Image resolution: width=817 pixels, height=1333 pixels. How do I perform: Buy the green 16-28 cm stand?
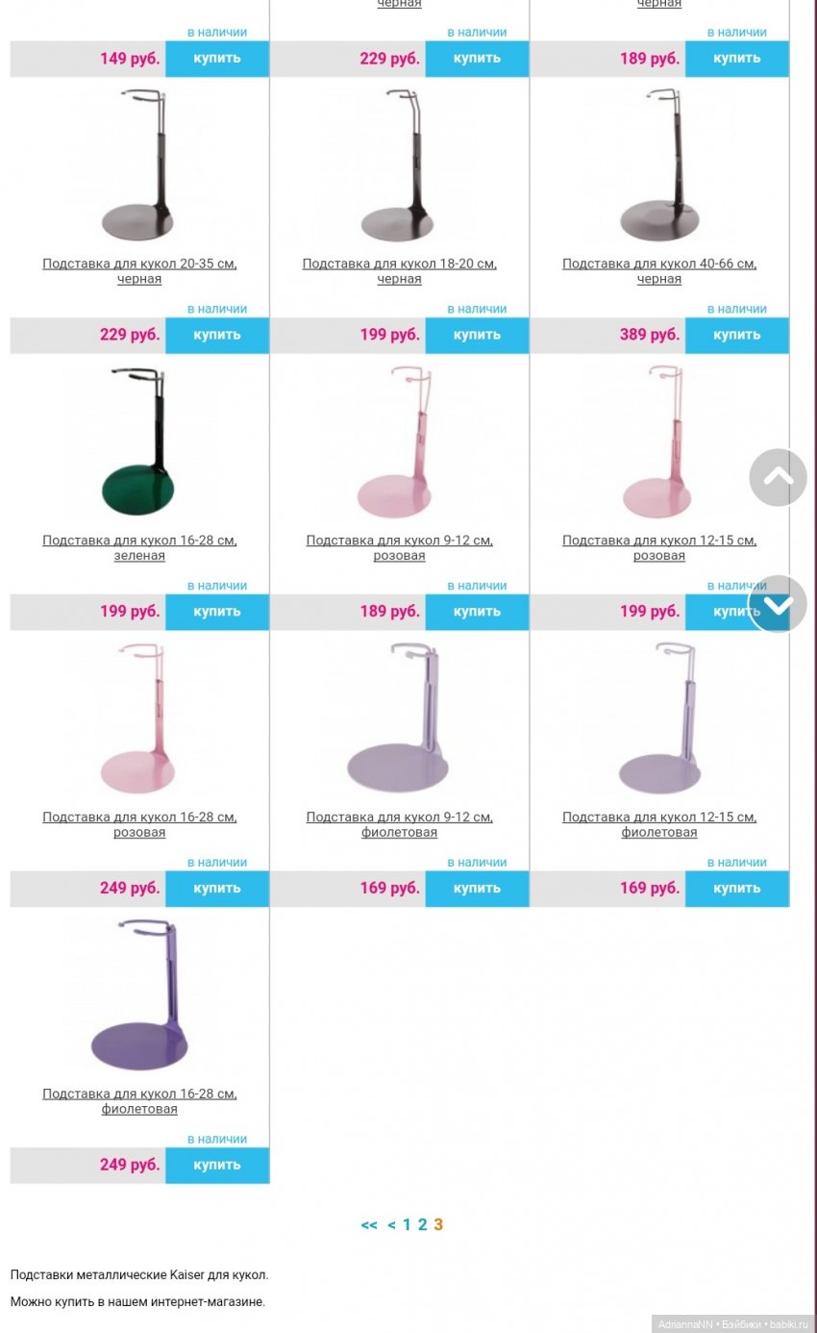point(217,612)
